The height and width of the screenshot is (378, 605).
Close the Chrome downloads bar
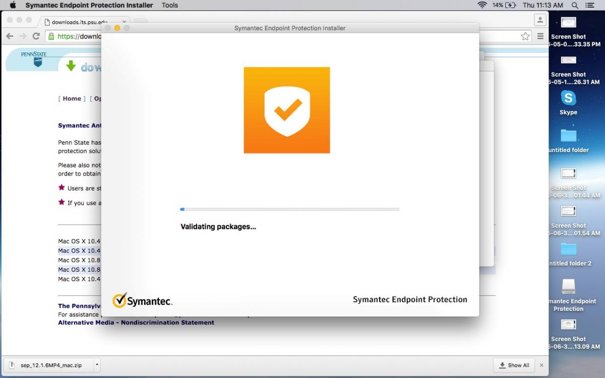542,365
